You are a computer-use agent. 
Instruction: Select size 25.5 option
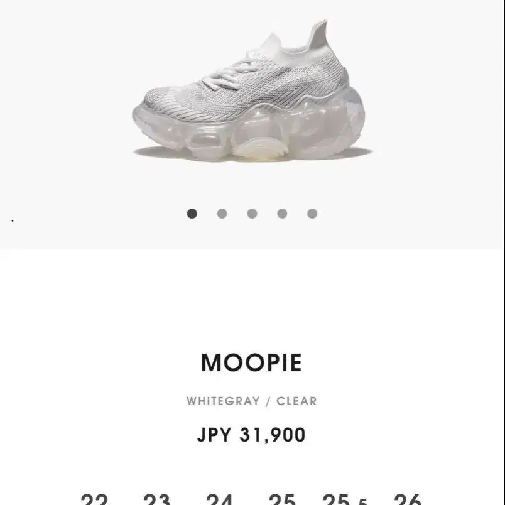(x=345, y=499)
